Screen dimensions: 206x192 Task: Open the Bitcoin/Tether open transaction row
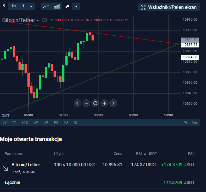click(x=100, y=168)
